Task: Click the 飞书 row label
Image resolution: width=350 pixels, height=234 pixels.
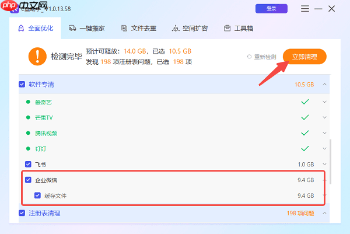Action: 41,165
